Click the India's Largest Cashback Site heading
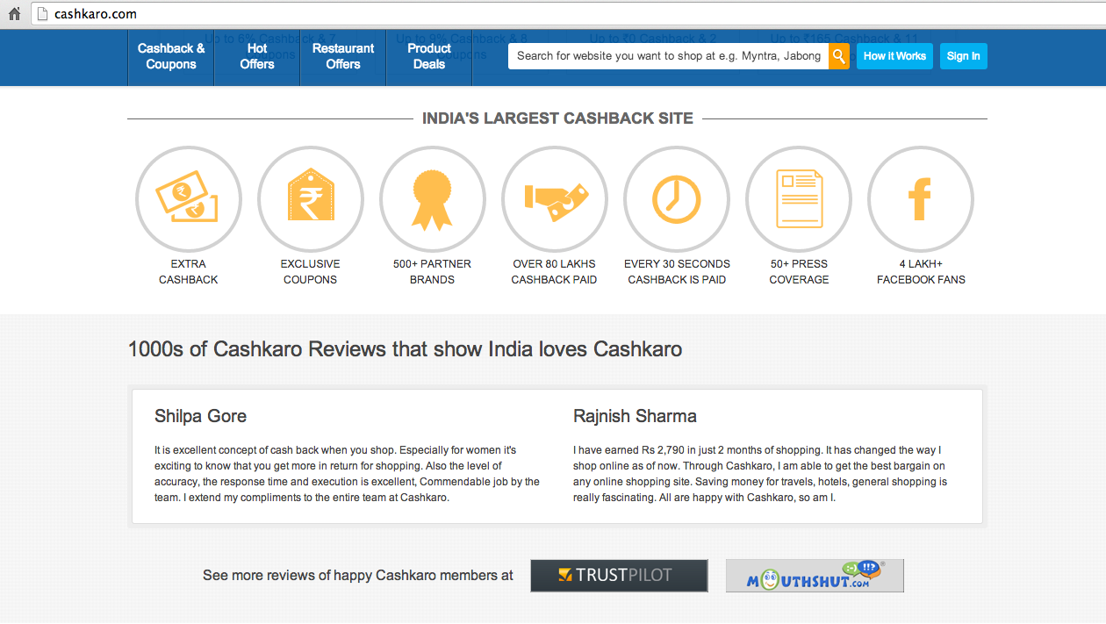 click(557, 118)
